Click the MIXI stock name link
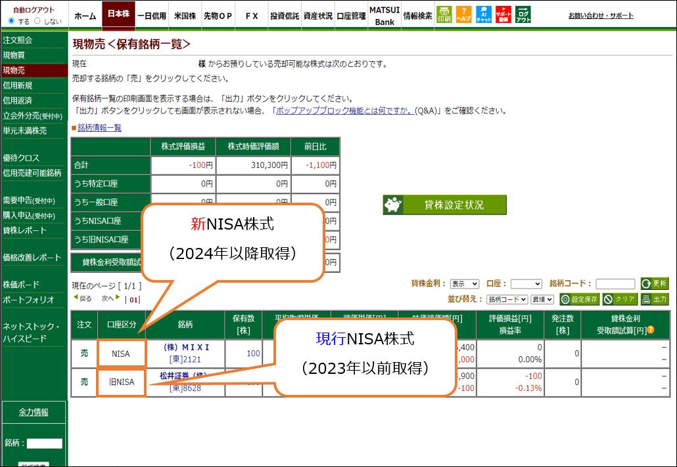Screen dimensions: 677x467 (x=187, y=347)
